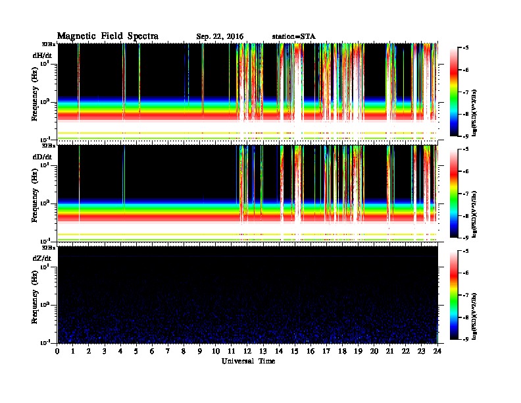Click the 'Magnetic Field Spectra' title
This screenshot has height=403, width=521.
[x=108, y=36]
